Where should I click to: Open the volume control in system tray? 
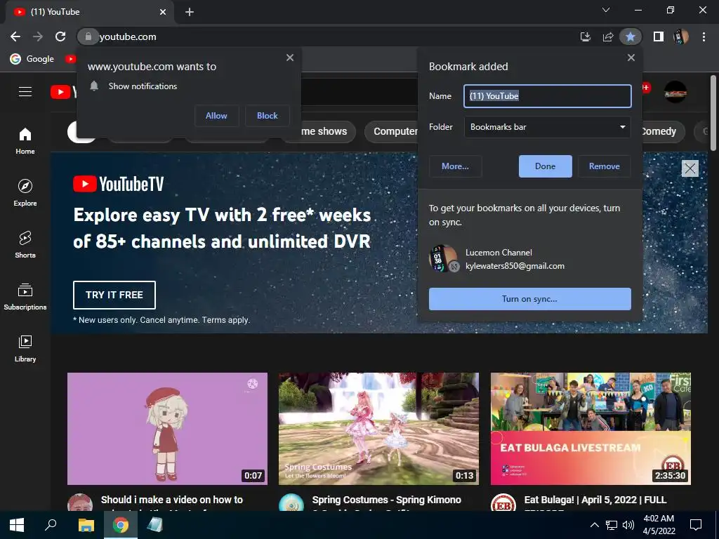pyautogui.click(x=628, y=525)
